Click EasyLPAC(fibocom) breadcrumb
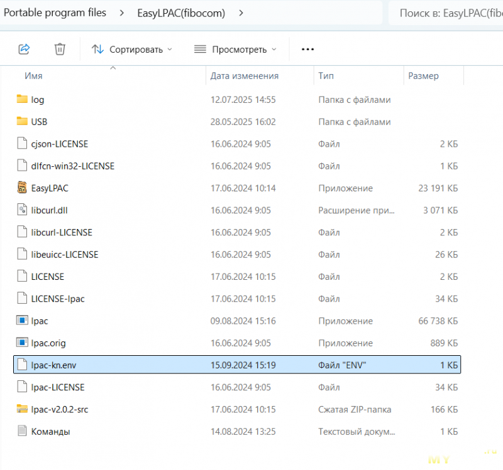Screen dimensions: 503x470 [181, 13]
